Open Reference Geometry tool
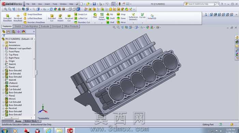 click(x=133, y=17)
